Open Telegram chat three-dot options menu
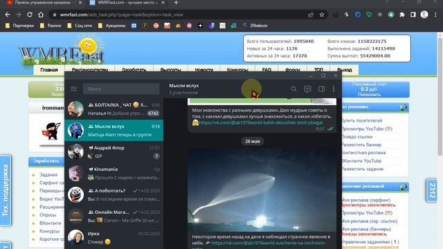The width and height of the screenshot is (443, 249). coord(334,89)
